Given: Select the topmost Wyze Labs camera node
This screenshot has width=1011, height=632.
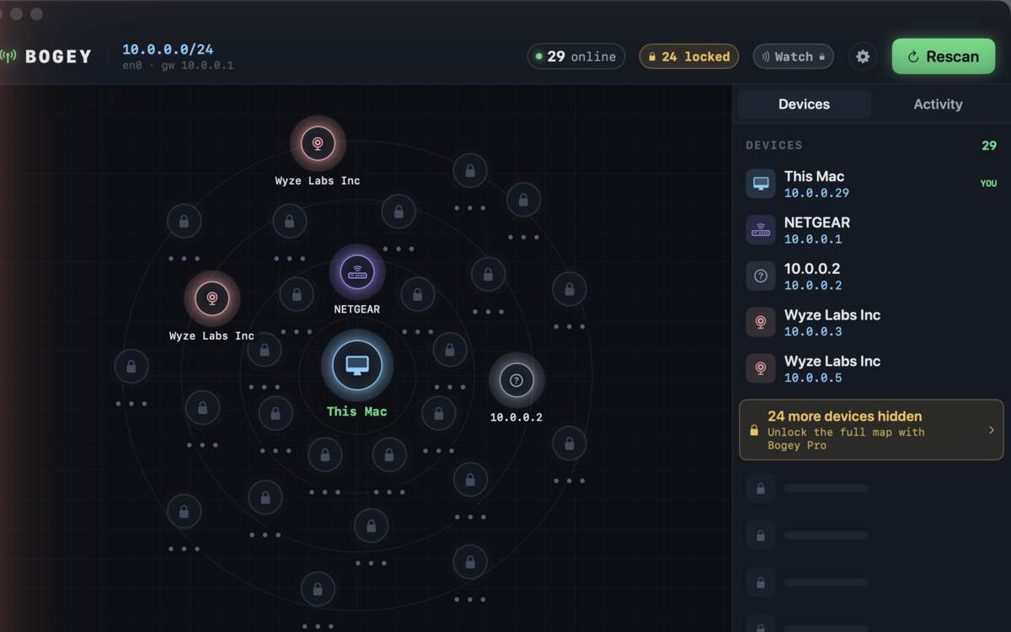Looking at the screenshot, I should pos(318,143).
